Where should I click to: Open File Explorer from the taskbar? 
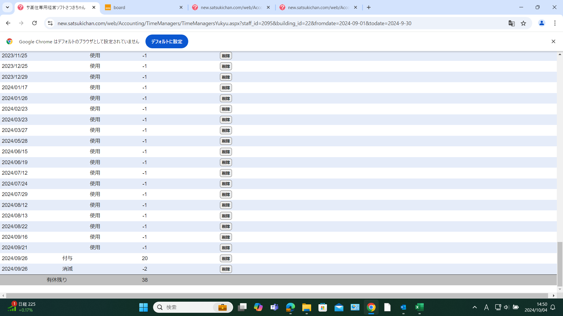[x=306, y=307]
